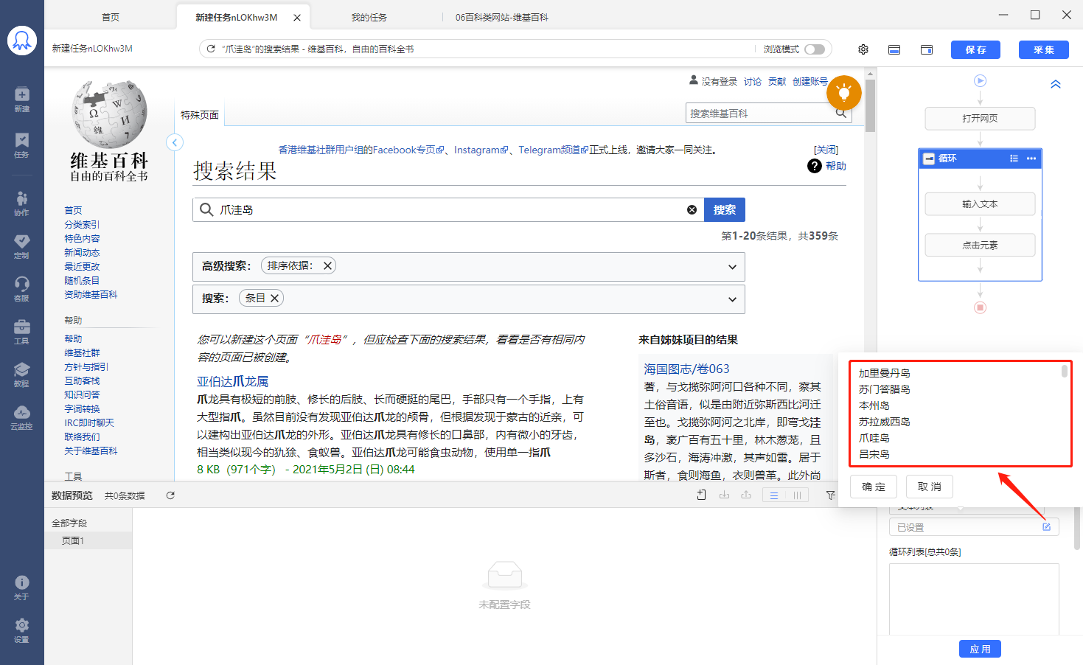1083x665 pixels.
Task: Expand the 搜索 条目 dropdown chevron
Action: pyautogui.click(x=732, y=299)
